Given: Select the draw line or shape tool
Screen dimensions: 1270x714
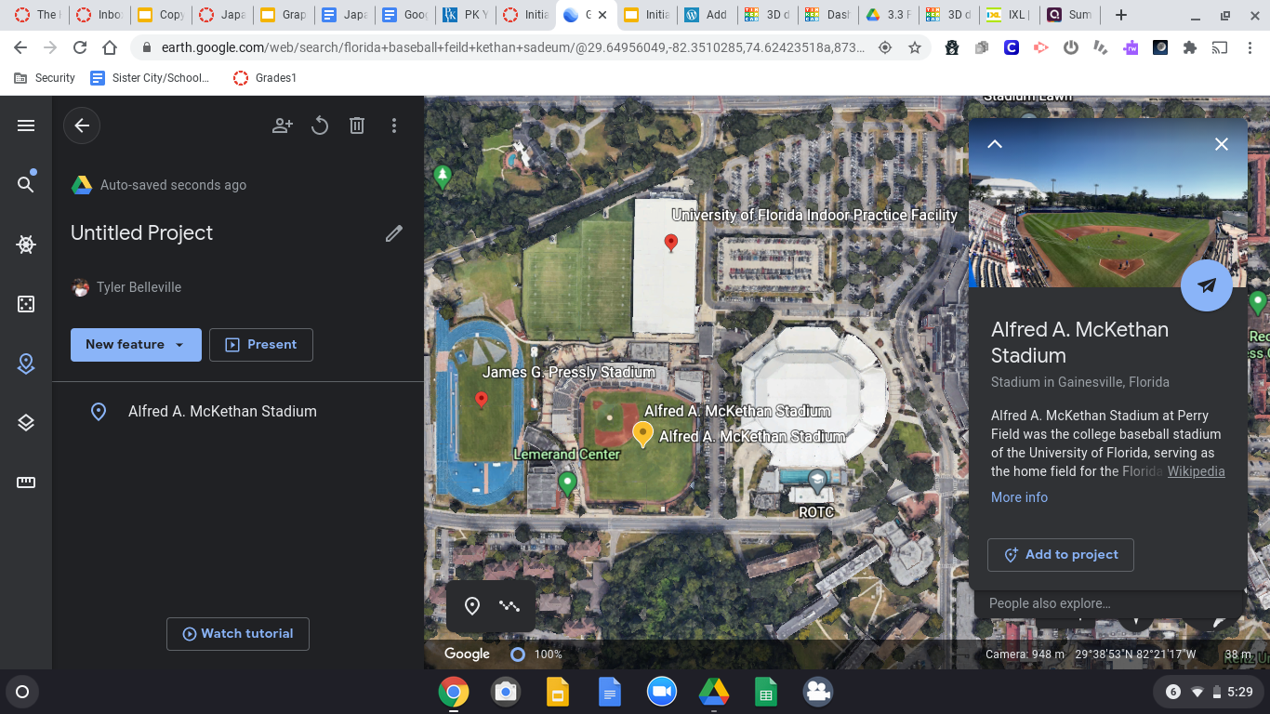Looking at the screenshot, I should [509, 606].
